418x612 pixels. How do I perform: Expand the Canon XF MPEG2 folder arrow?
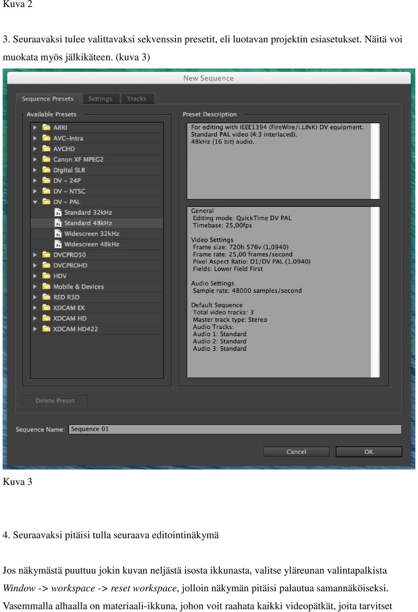pyautogui.click(x=35, y=159)
